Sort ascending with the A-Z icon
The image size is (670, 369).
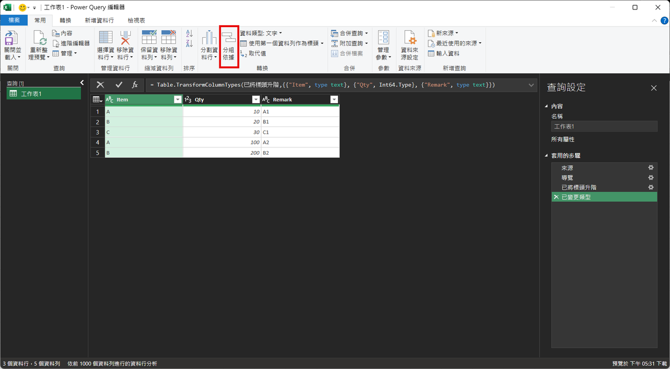pos(189,33)
